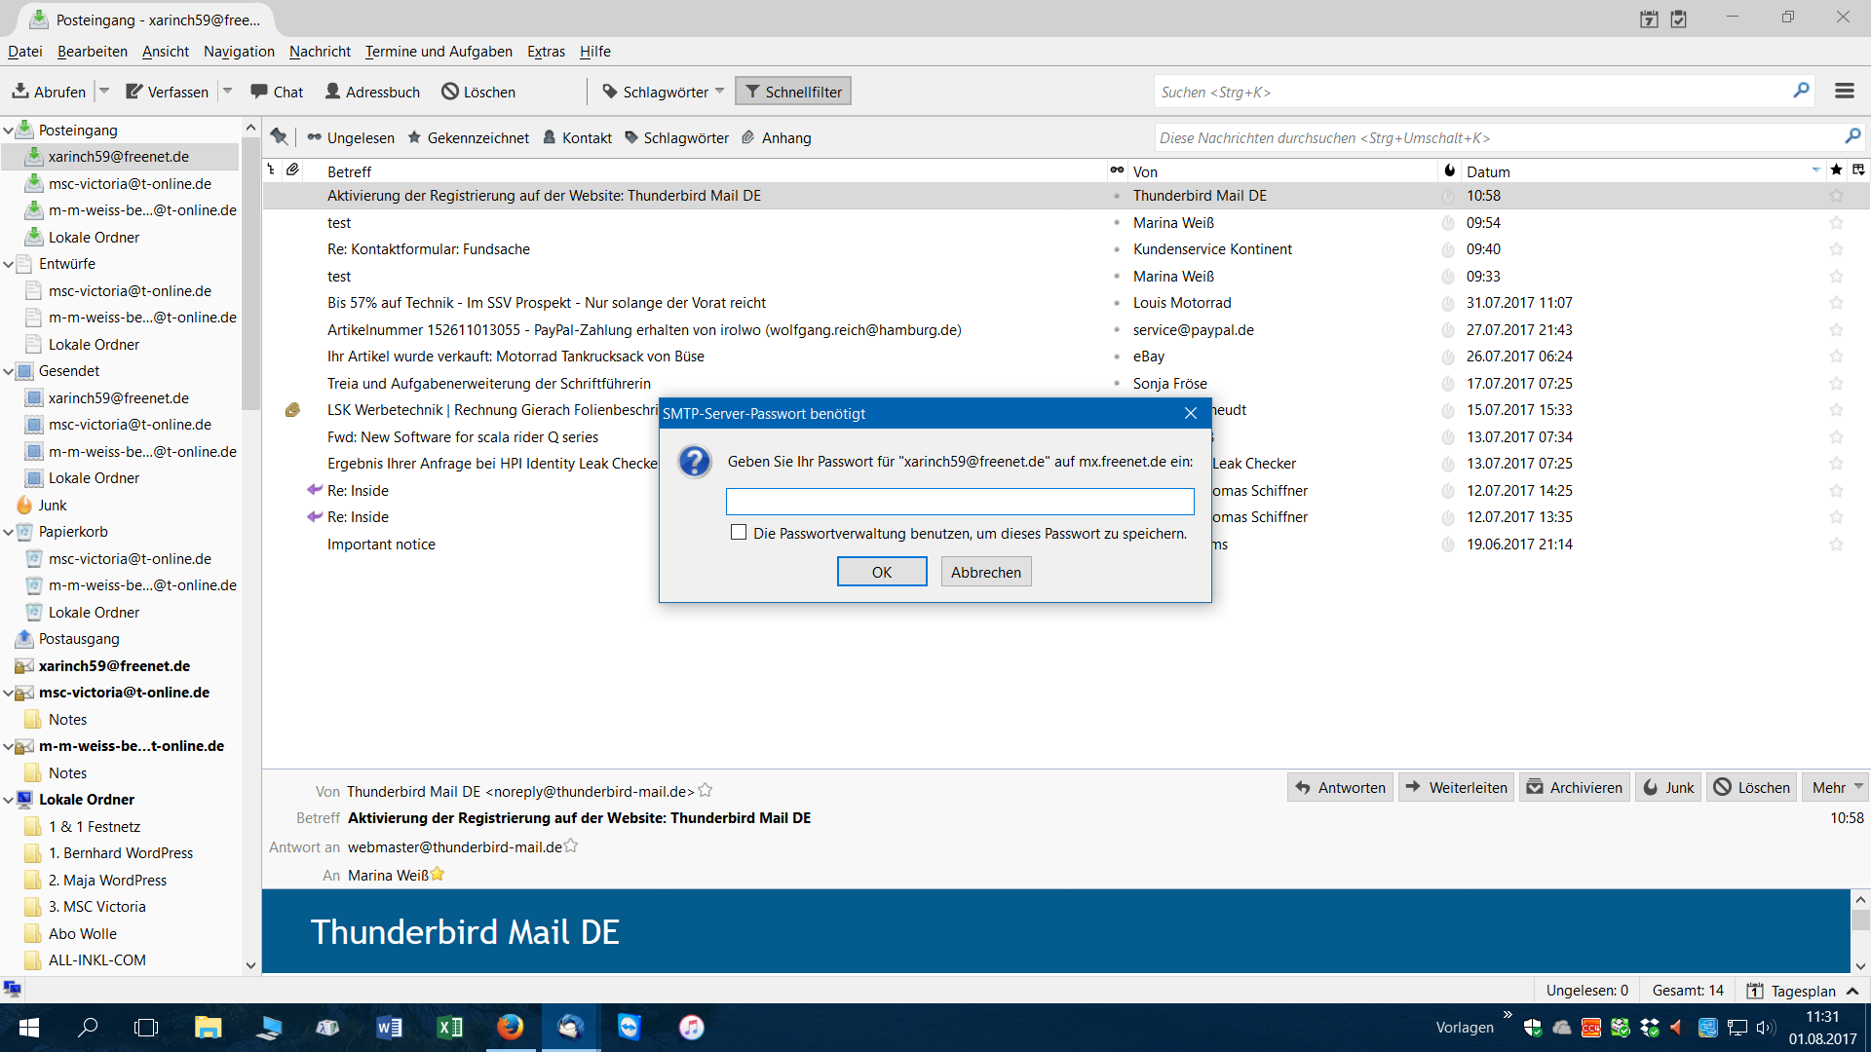The width and height of the screenshot is (1871, 1052).
Task: Click the global search magnifier icon
Action: click(1801, 91)
